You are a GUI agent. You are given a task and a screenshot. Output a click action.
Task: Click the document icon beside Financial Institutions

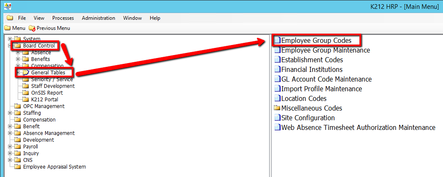(277, 69)
